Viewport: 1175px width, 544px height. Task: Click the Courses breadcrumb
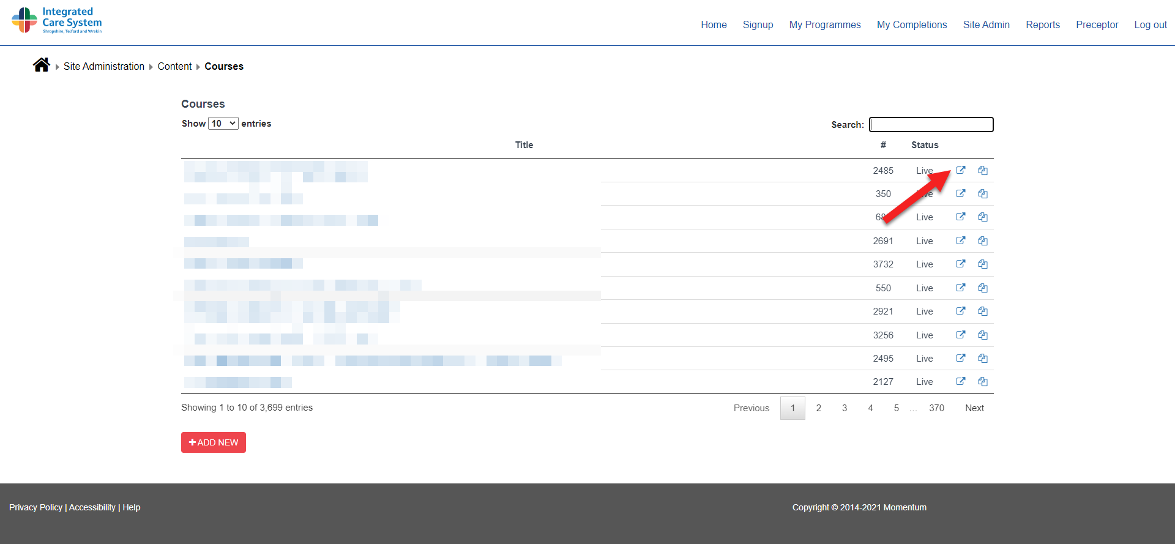224,66
